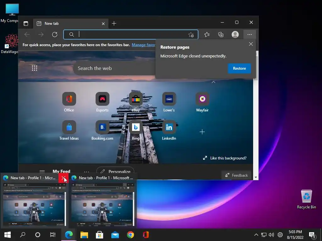Open the Lowe's quick link

coord(169,102)
